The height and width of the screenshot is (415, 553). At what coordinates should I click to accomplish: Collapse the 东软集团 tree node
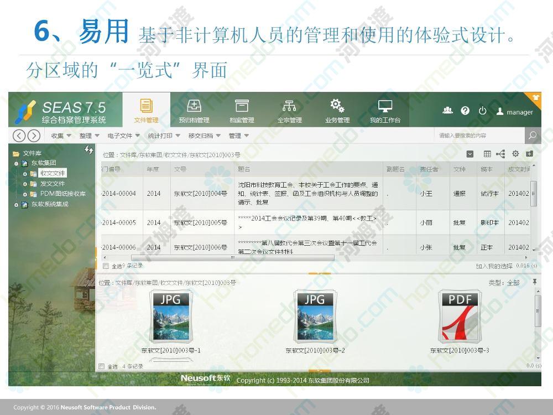coord(16,163)
